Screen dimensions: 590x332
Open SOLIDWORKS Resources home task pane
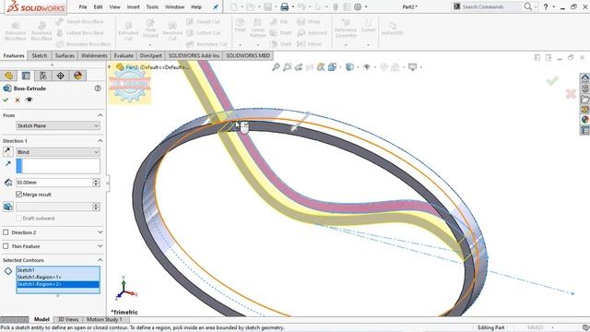click(584, 78)
